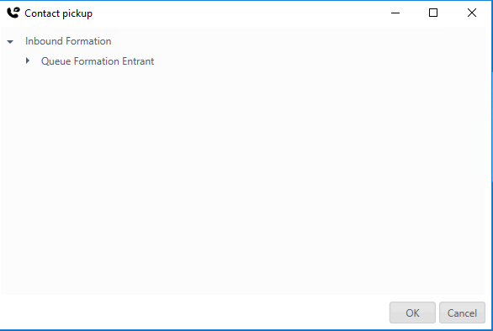Open the window system menu via handset icon

[x=13, y=13]
